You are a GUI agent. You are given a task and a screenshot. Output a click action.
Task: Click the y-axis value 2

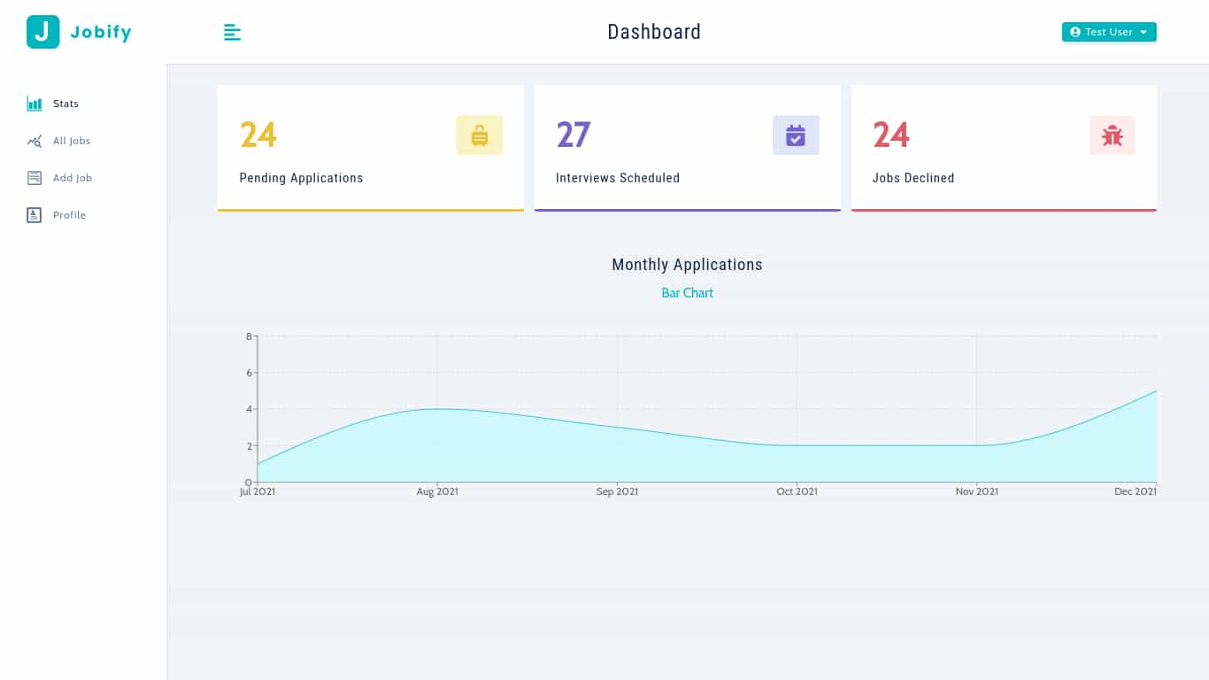click(249, 445)
